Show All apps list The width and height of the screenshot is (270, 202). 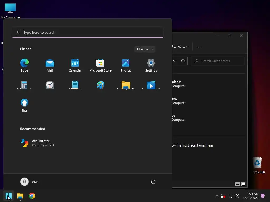(x=145, y=49)
